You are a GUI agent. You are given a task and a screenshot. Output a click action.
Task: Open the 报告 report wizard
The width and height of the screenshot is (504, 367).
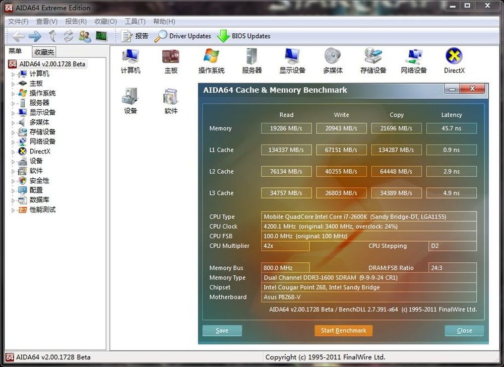pyautogui.click(x=135, y=36)
